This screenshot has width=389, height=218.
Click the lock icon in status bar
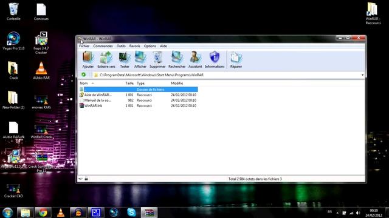click(86, 179)
